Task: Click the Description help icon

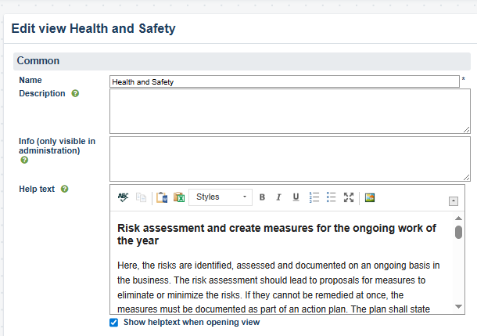Action: (x=75, y=93)
